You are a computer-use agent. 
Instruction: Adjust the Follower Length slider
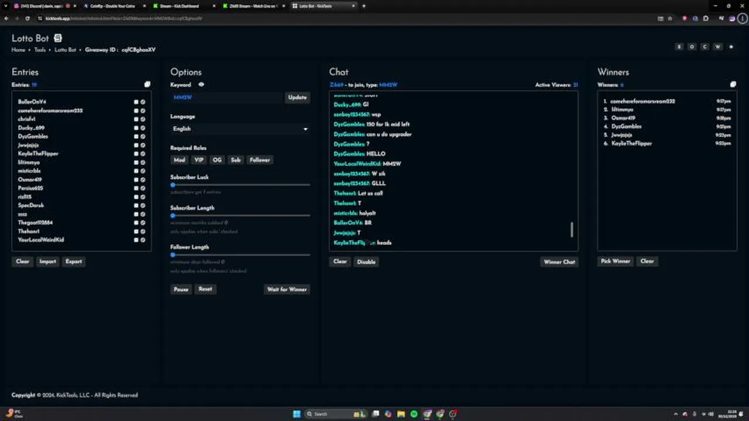(x=240, y=255)
